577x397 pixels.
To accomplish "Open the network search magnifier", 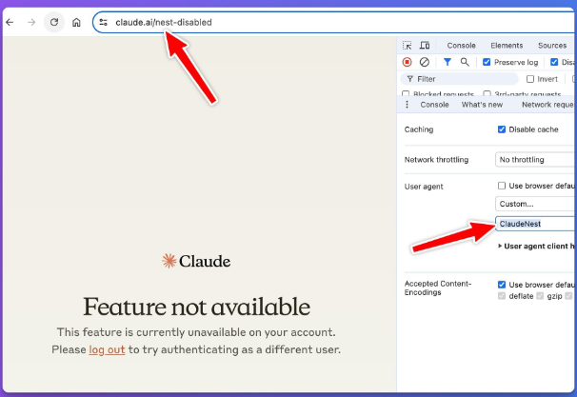I will pos(464,62).
